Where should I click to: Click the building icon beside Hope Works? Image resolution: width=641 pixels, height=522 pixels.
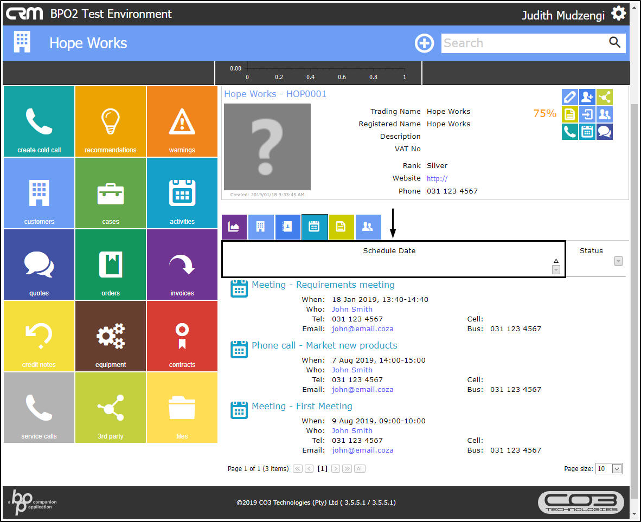pos(22,42)
